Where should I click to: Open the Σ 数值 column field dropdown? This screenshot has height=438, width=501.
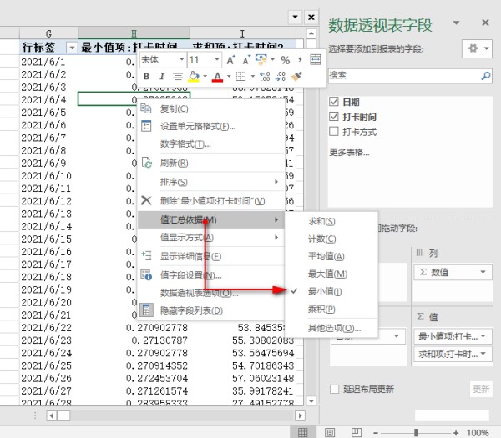point(483,272)
